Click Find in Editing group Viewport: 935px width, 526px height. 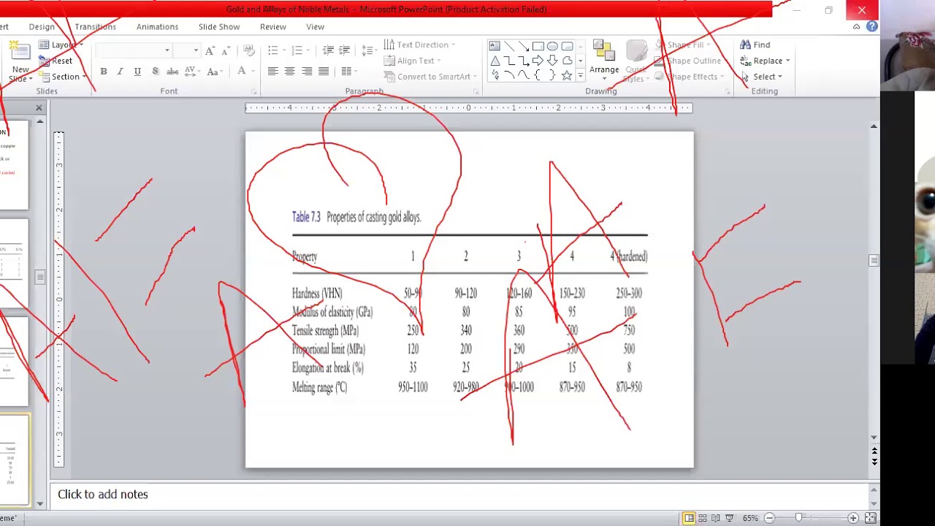[755, 45]
